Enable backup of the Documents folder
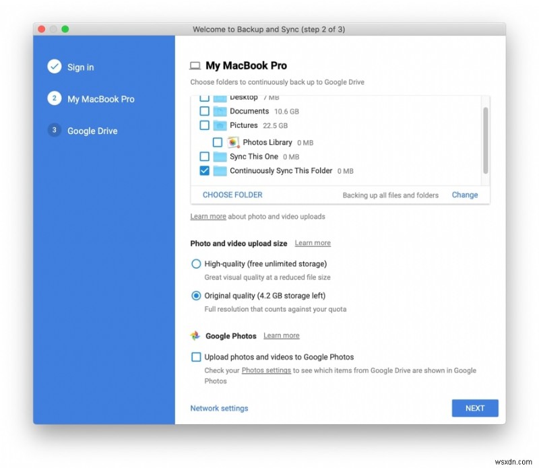Screen dimensions: 539x468 click(x=204, y=111)
